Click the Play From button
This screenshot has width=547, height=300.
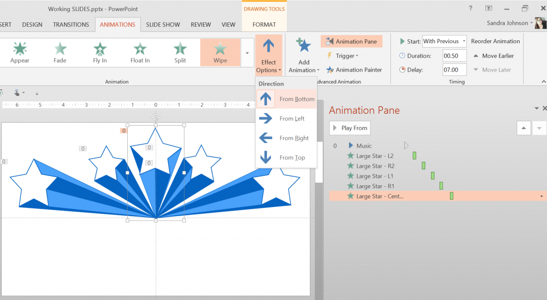click(350, 128)
